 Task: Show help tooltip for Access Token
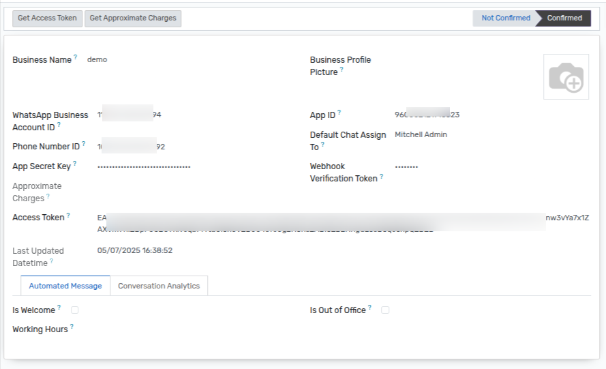click(x=68, y=215)
